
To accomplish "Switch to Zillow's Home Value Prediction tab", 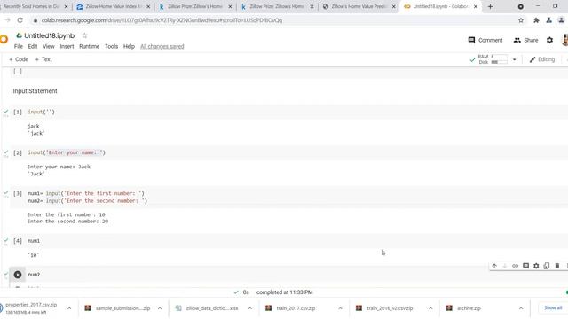I will (x=359, y=6).
